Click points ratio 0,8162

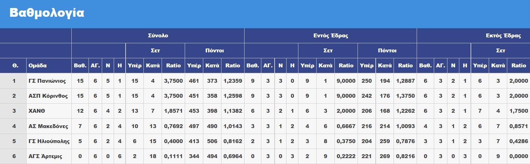pos(233,141)
